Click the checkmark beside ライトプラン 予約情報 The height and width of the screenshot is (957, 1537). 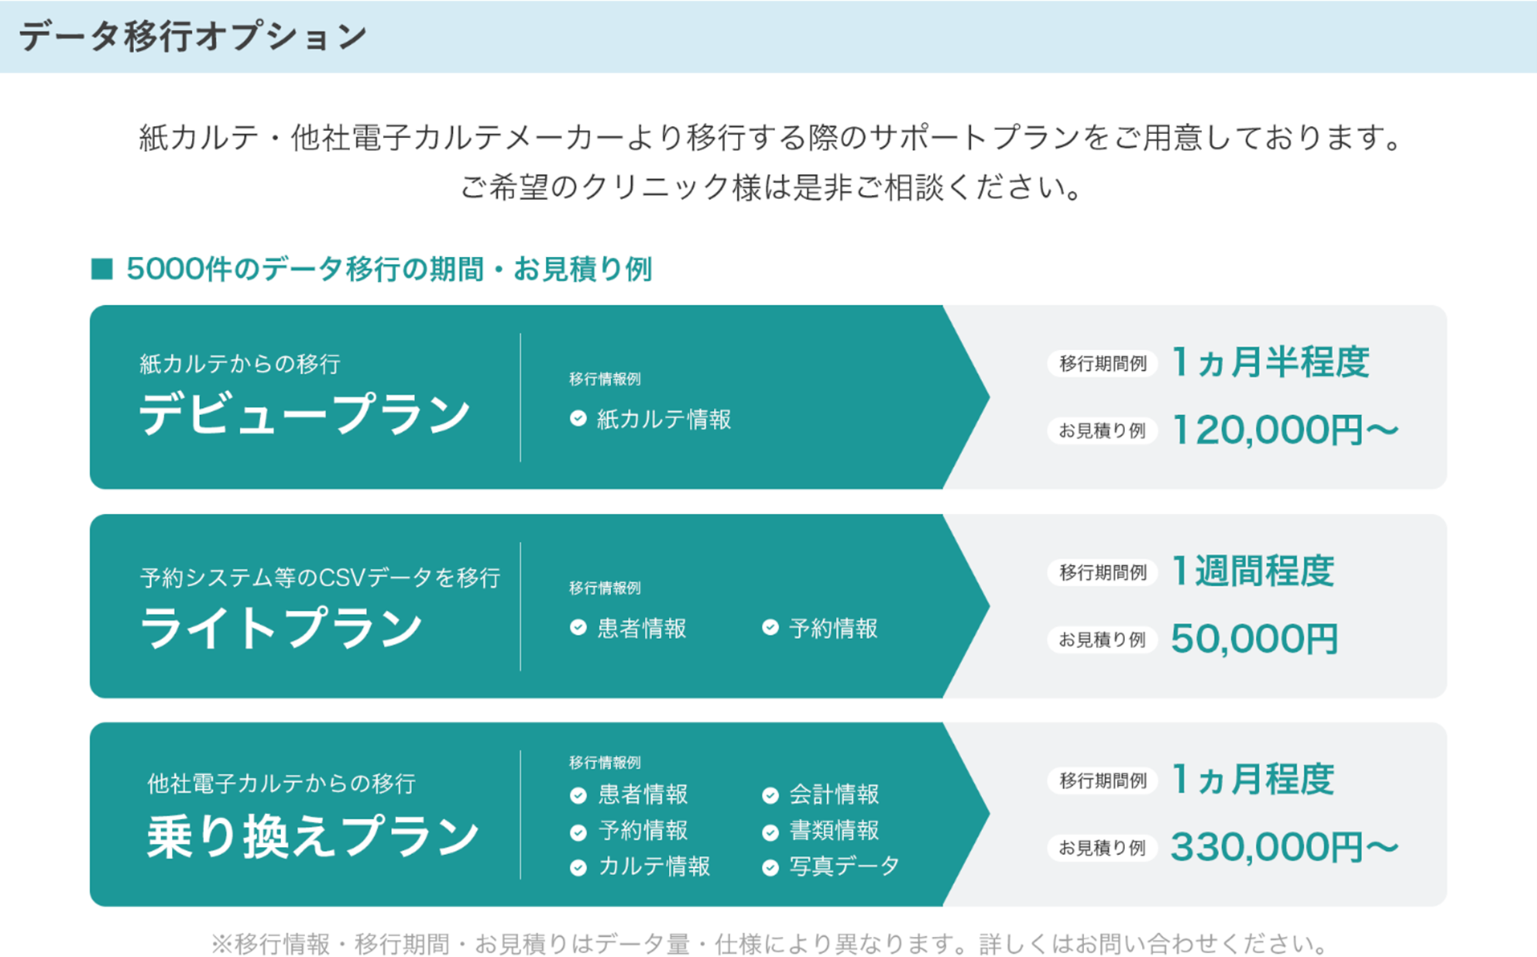pos(770,628)
